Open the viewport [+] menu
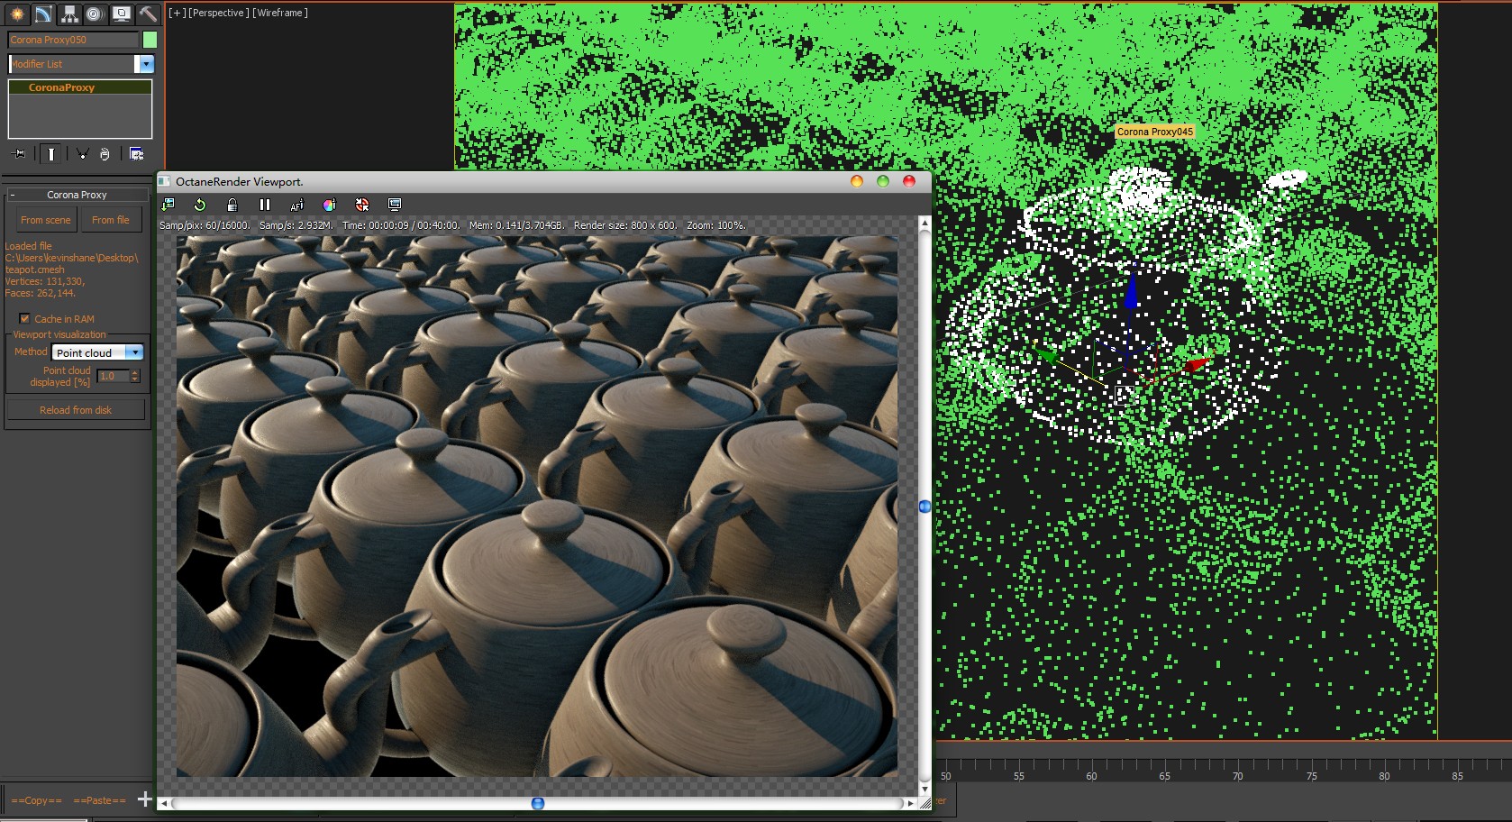The width and height of the screenshot is (1512, 822). [177, 13]
